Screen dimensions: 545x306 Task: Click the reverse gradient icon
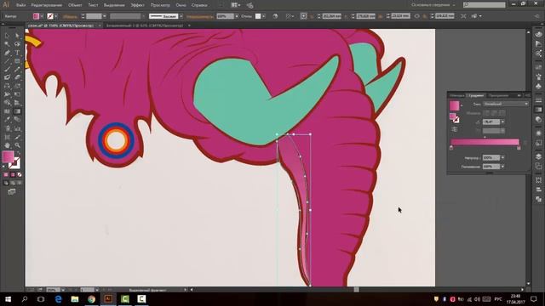(x=454, y=129)
